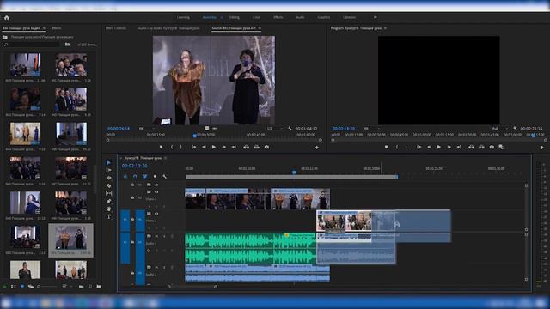Click Insert button in Source monitor
This screenshot has height=309, width=550.
tap(247, 147)
